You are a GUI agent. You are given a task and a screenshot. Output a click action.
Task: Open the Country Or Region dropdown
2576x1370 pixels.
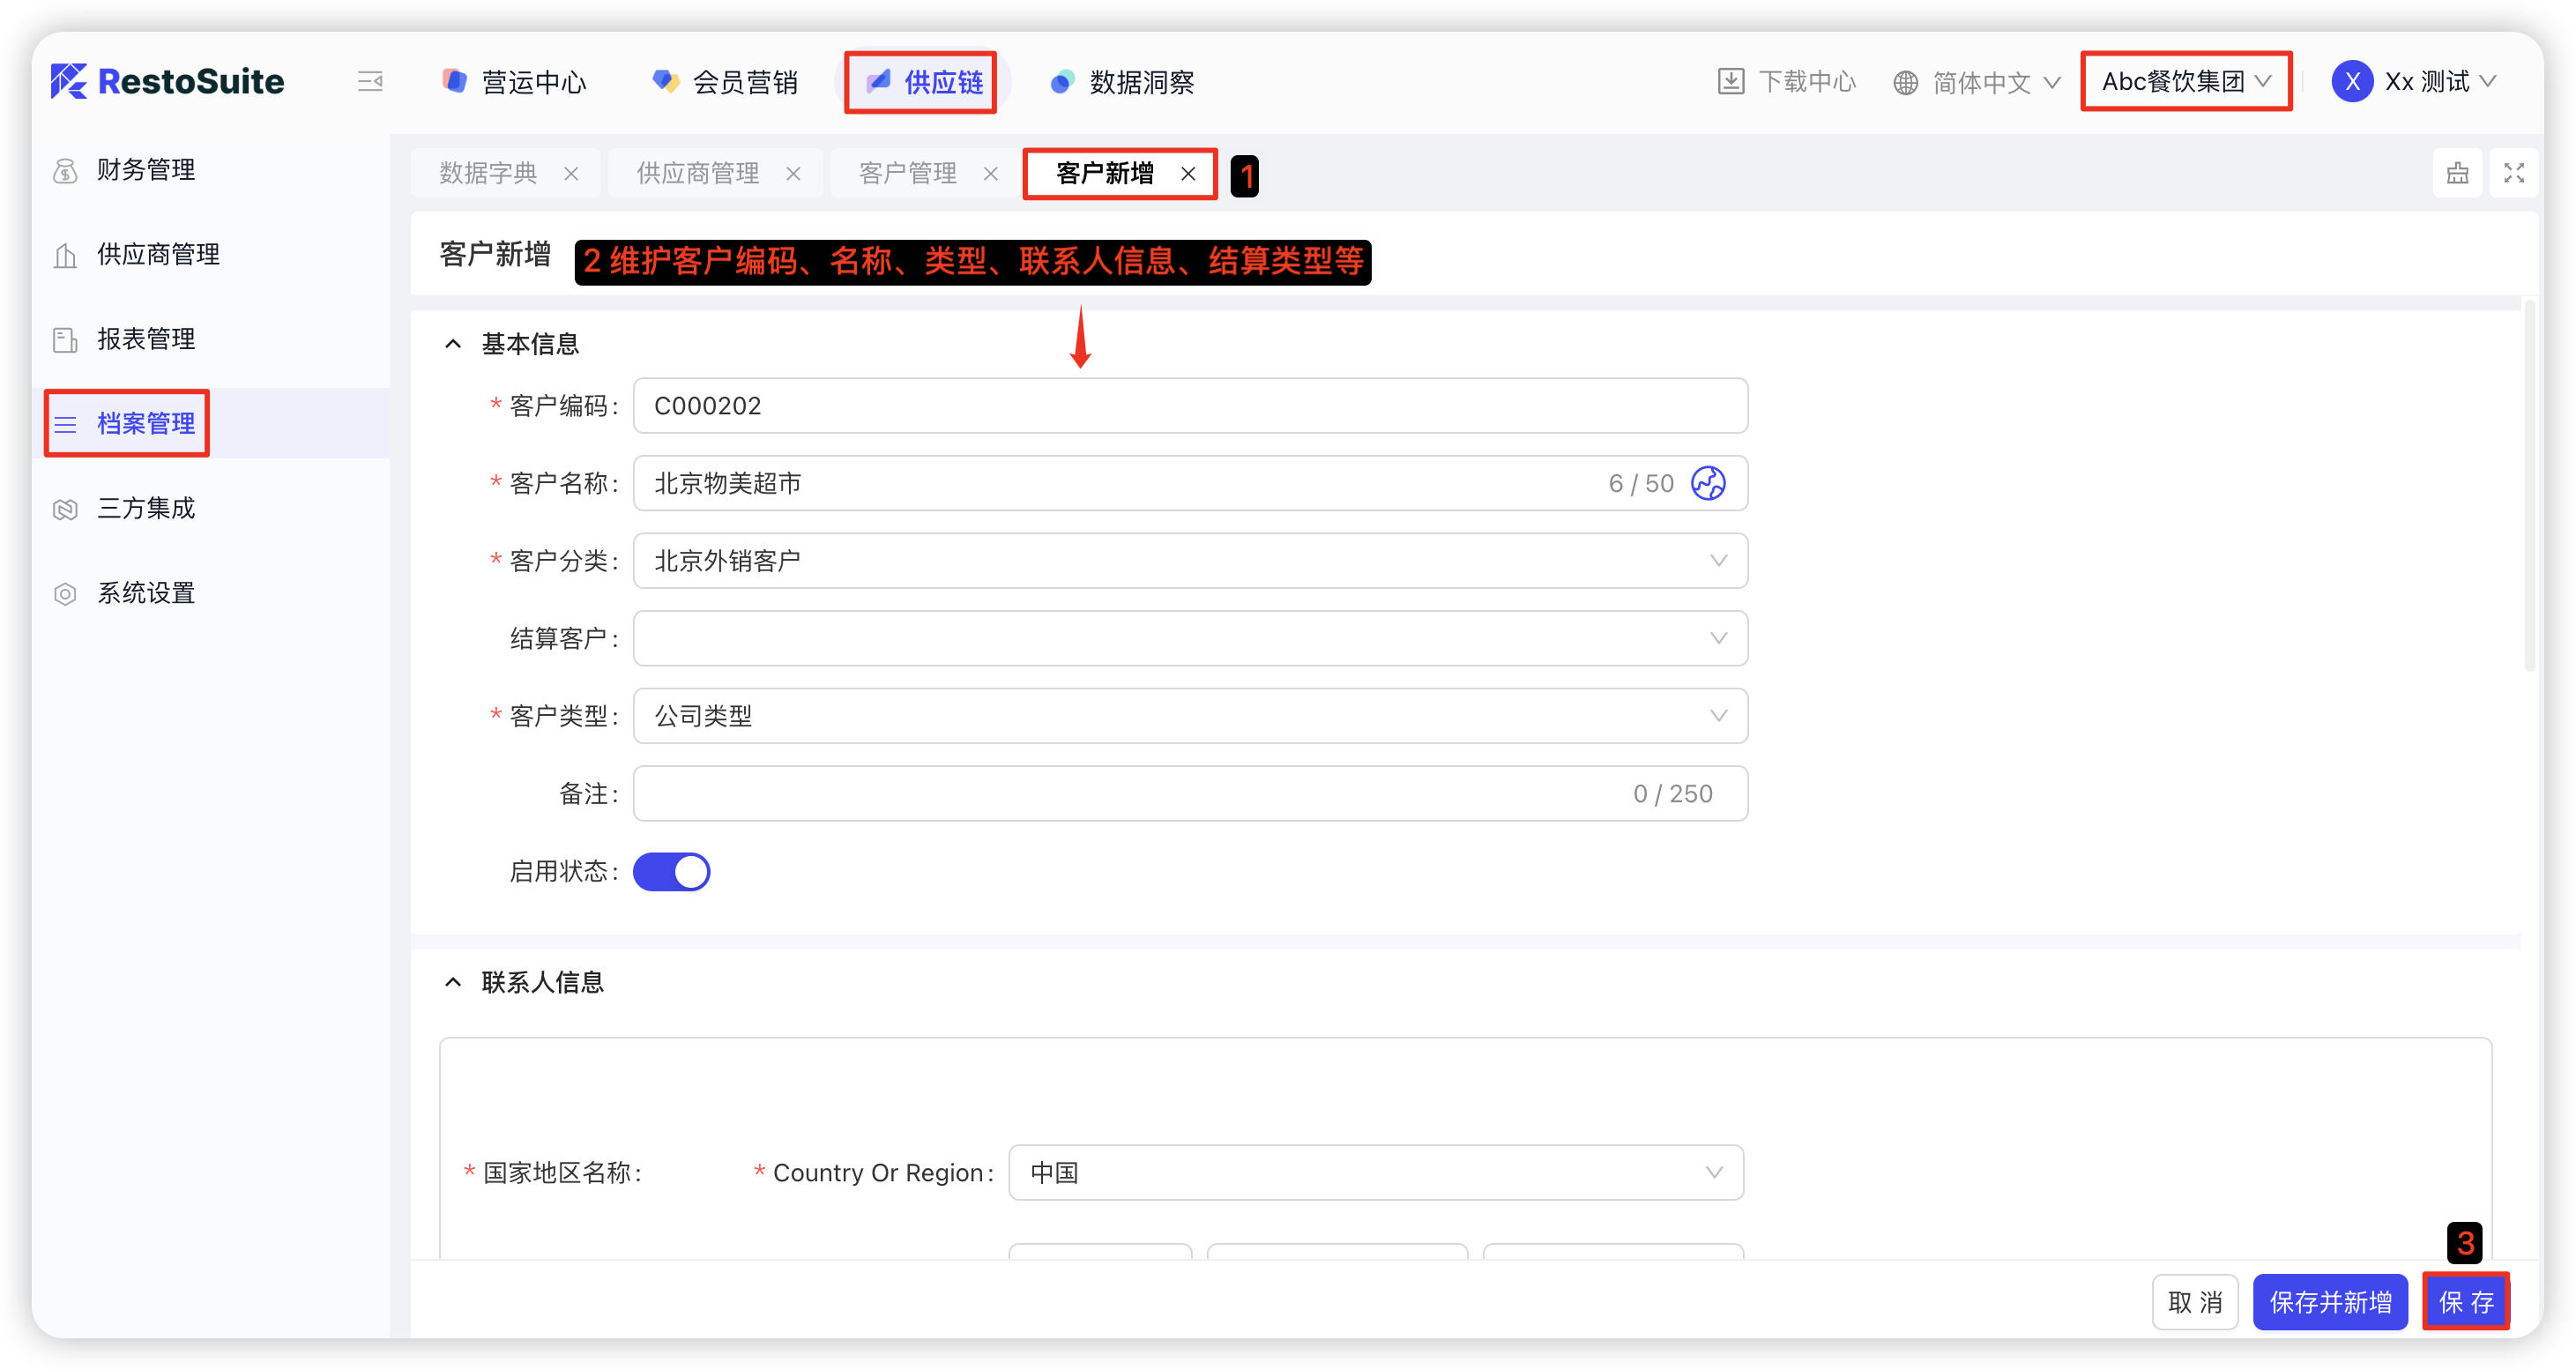point(1375,1172)
